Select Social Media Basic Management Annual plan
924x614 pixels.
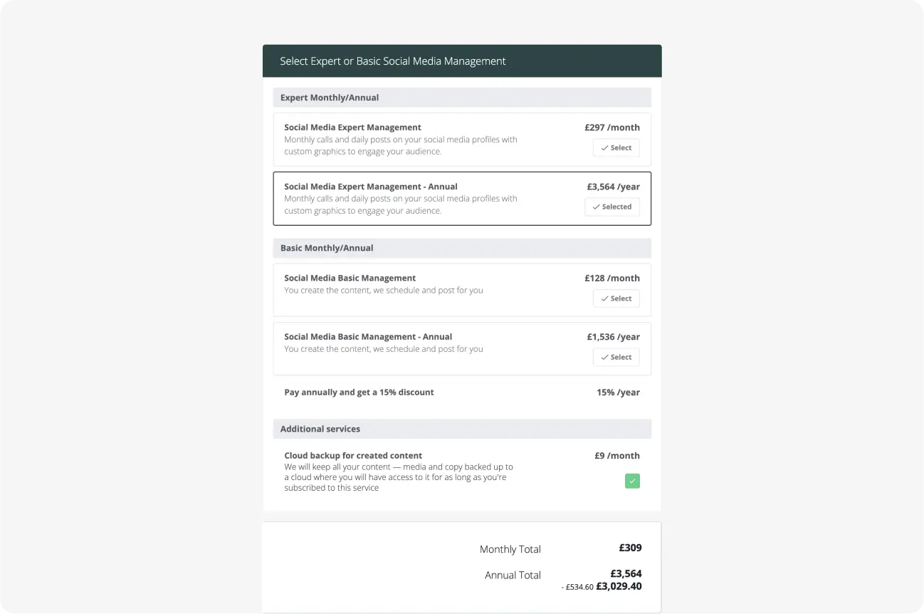616,357
